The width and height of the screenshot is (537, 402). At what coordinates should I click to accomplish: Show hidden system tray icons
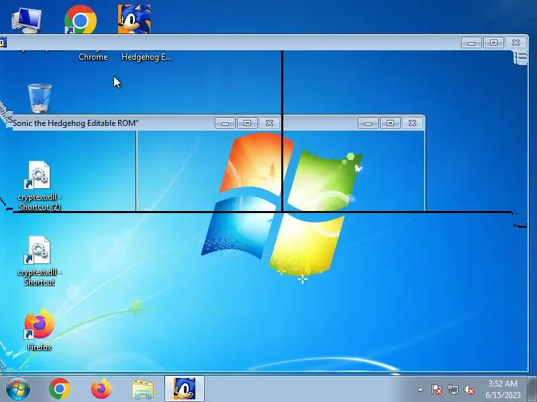tap(421, 389)
